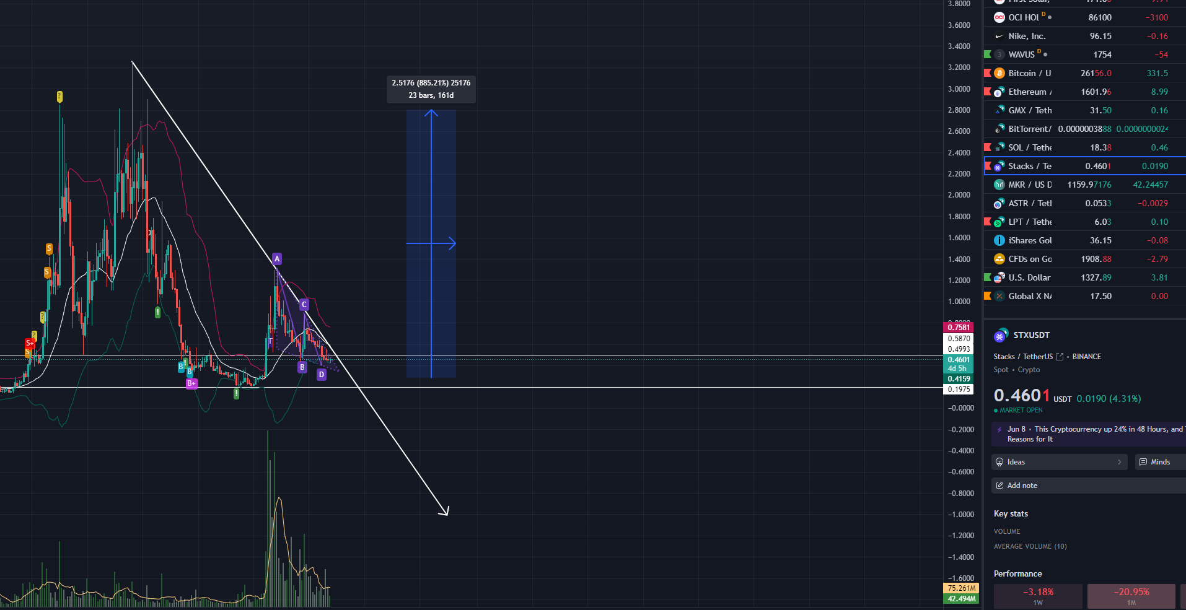Toggle the red flag on SOL row
This screenshot has height=610, width=1186.
coord(988,147)
